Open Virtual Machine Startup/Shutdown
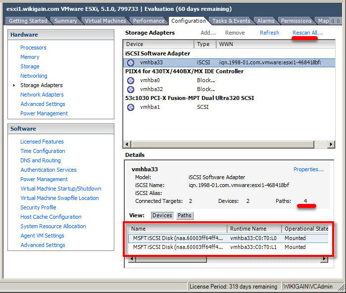 click(x=61, y=189)
